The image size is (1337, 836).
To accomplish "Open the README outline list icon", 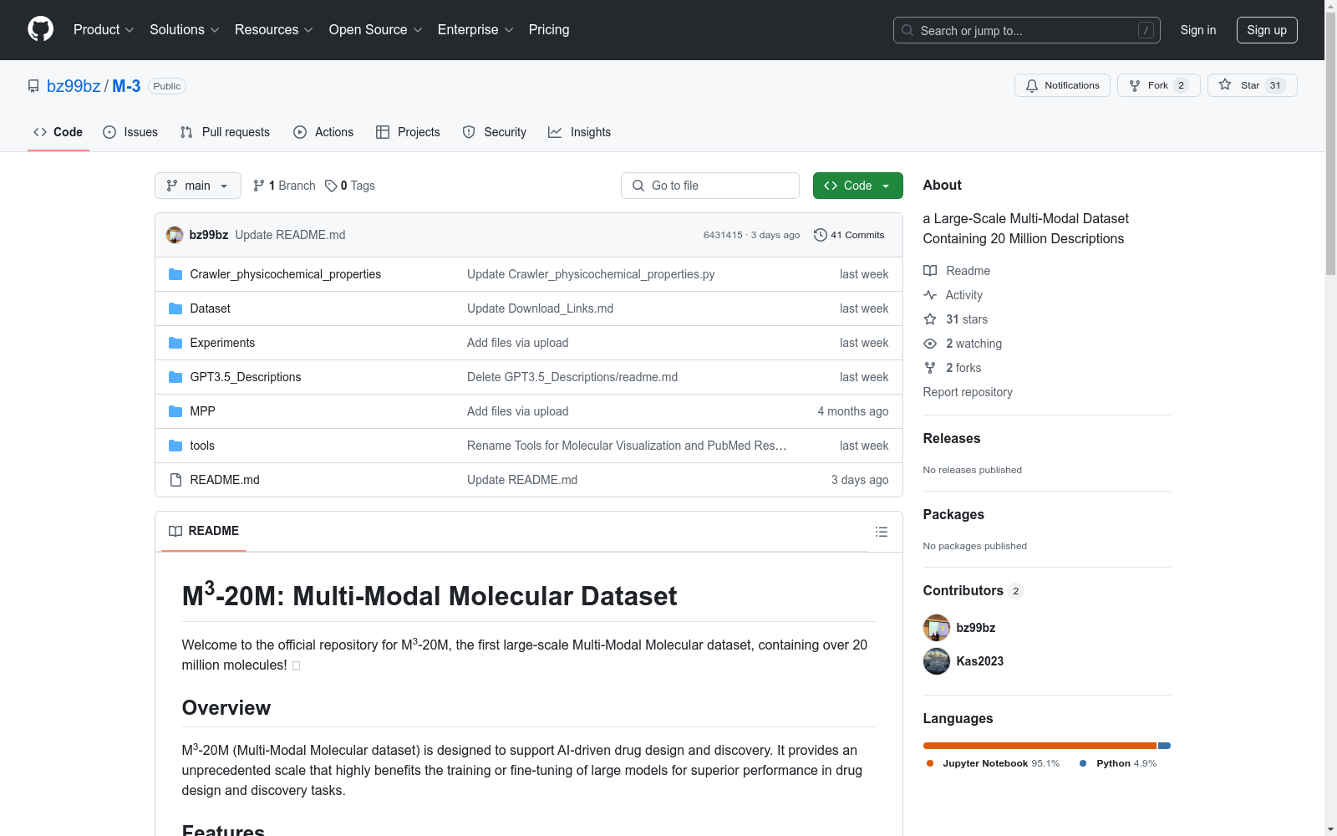I will click(x=881, y=532).
